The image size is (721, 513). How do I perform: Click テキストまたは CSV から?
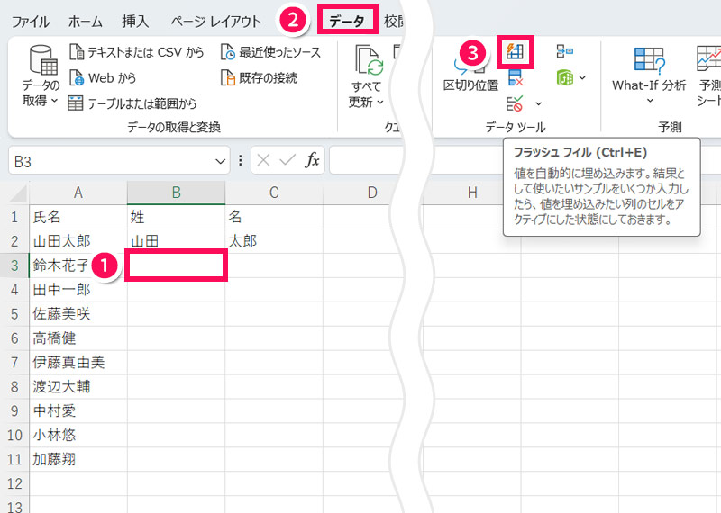tap(137, 52)
